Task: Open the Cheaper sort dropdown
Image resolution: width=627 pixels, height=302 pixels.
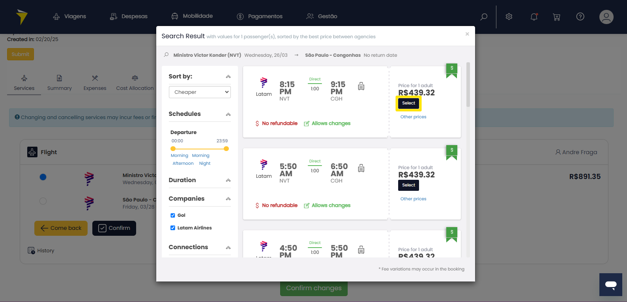Action: pyautogui.click(x=200, y=92)
